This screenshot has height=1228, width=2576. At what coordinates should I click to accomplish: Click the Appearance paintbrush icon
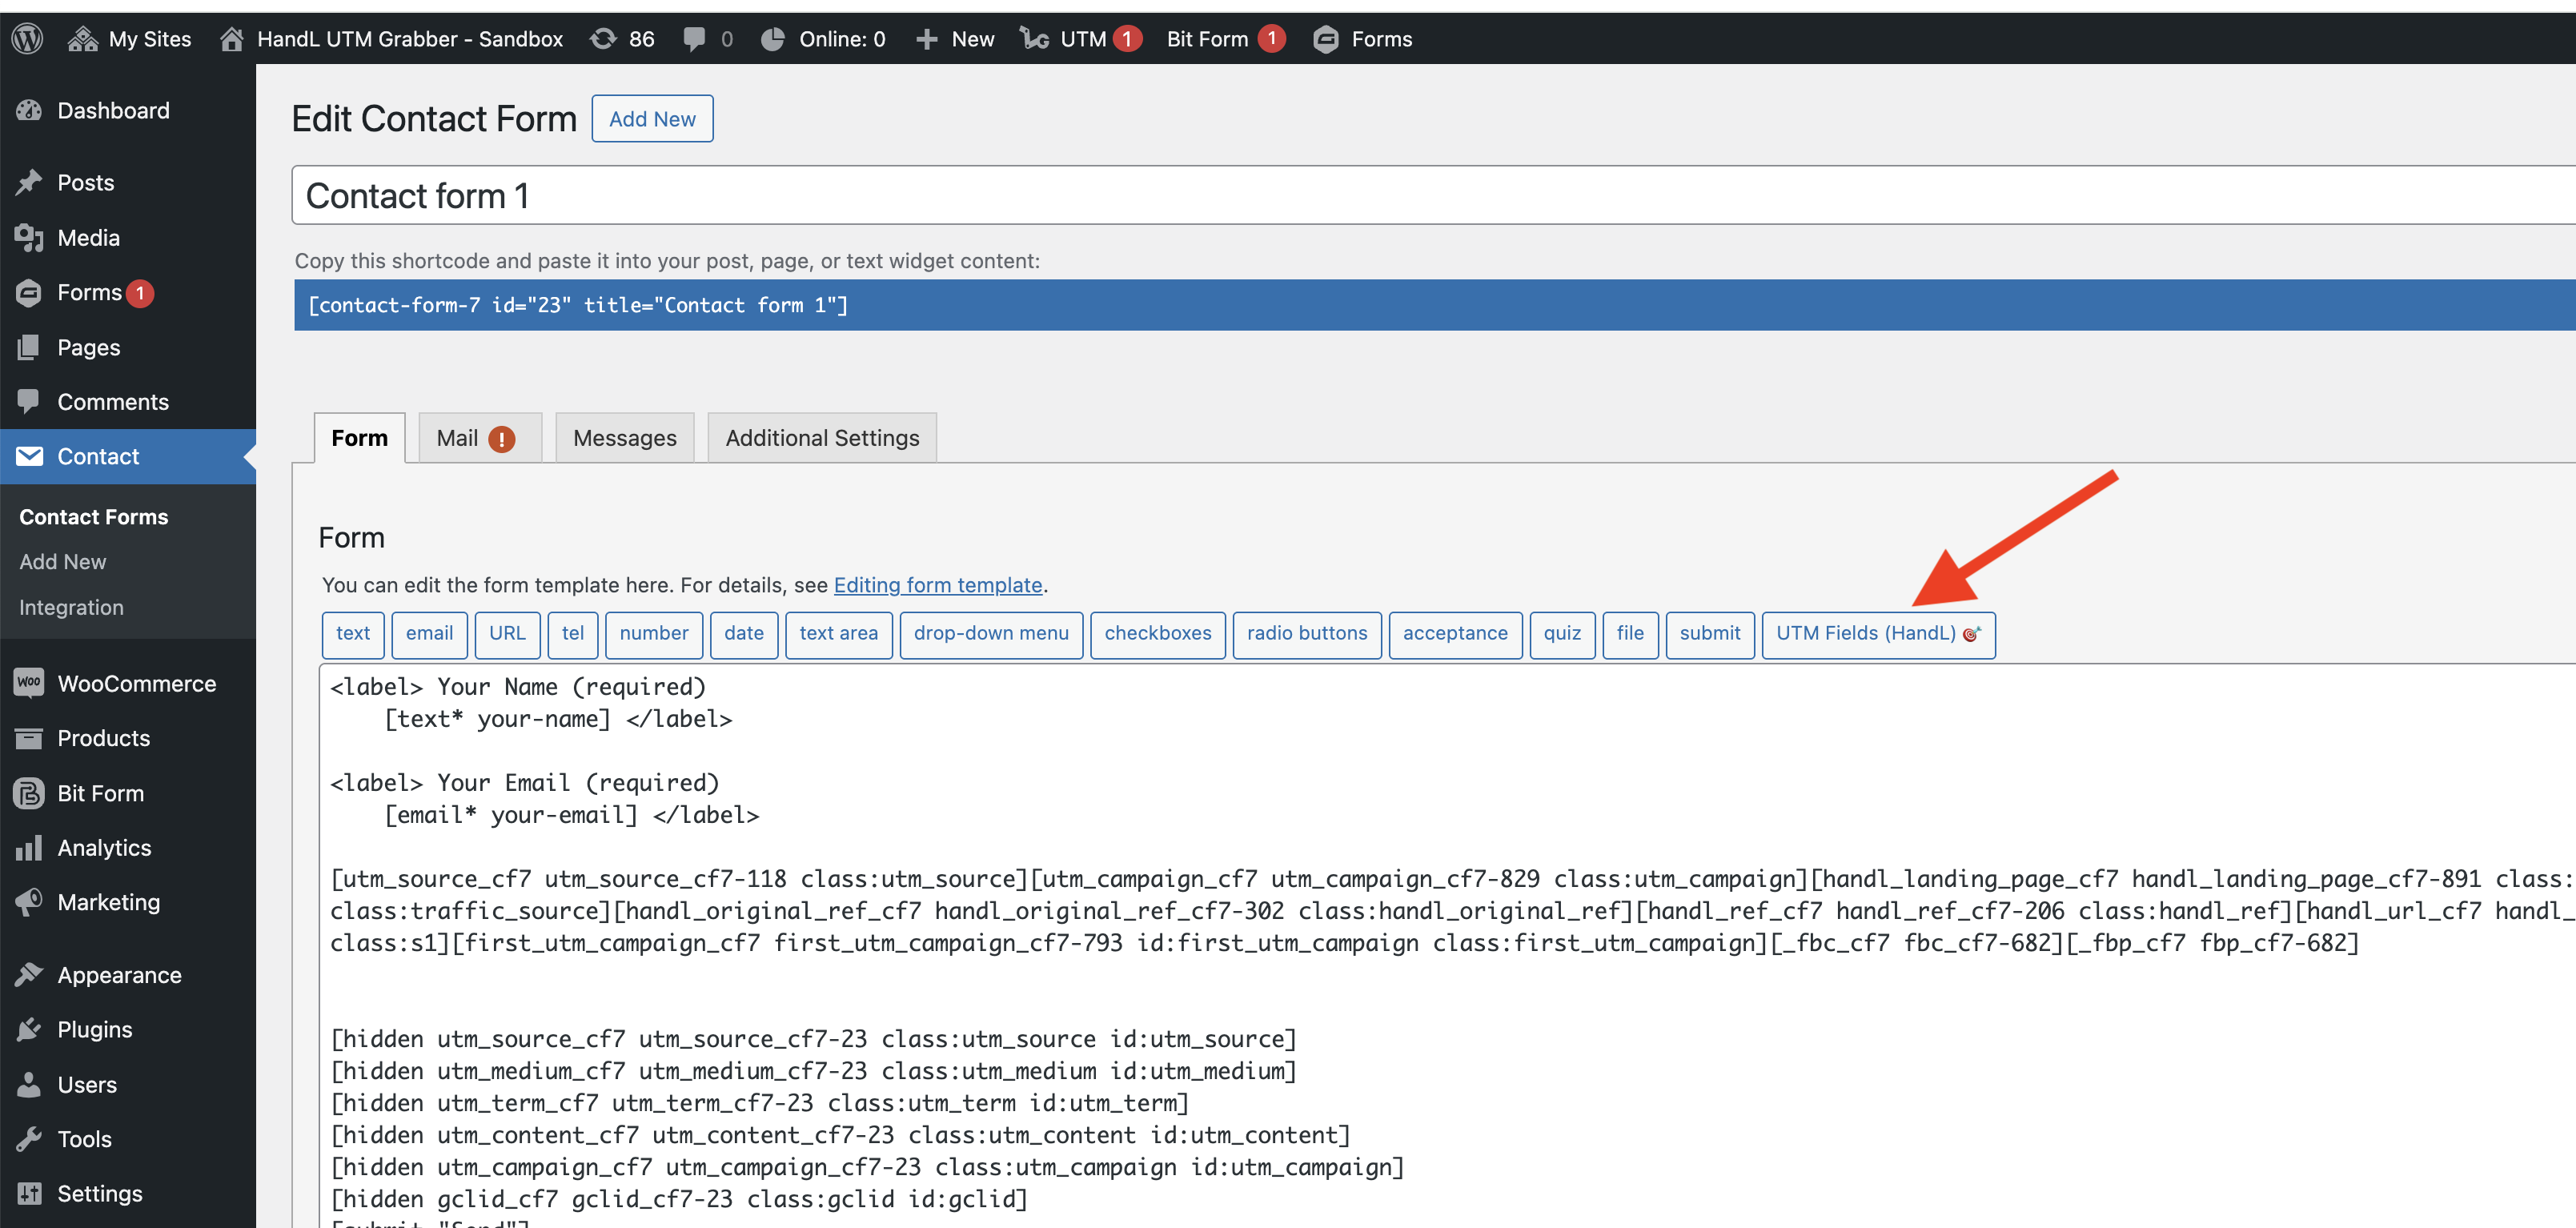tap(29, 975)
